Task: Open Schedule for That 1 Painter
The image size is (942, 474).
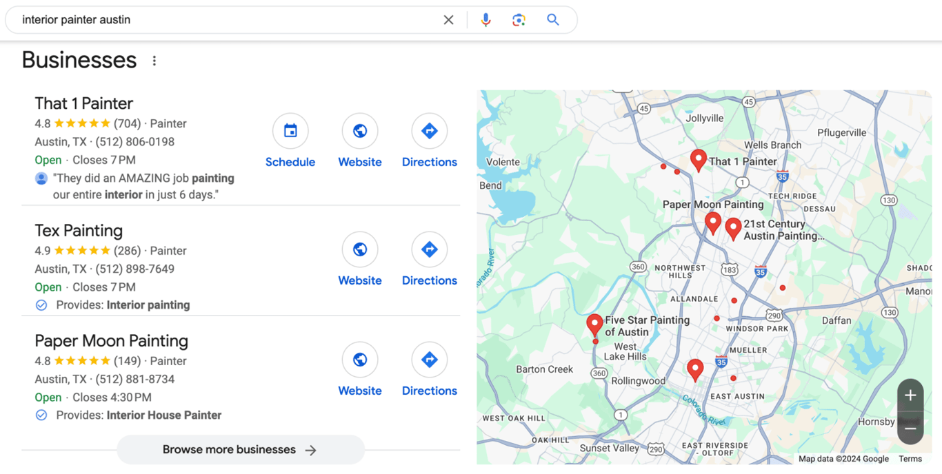Action: pyautogui.click(x=290, y=131)
